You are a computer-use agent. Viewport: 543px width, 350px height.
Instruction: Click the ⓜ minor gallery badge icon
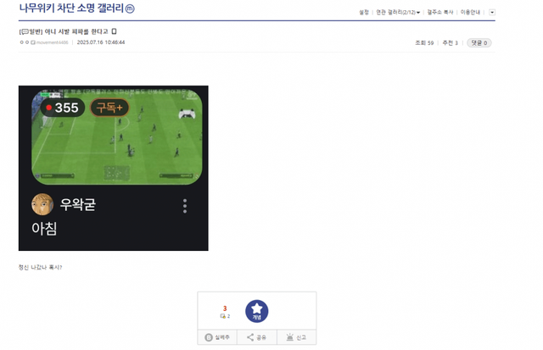pyautogui.click(x=130, y=8)
